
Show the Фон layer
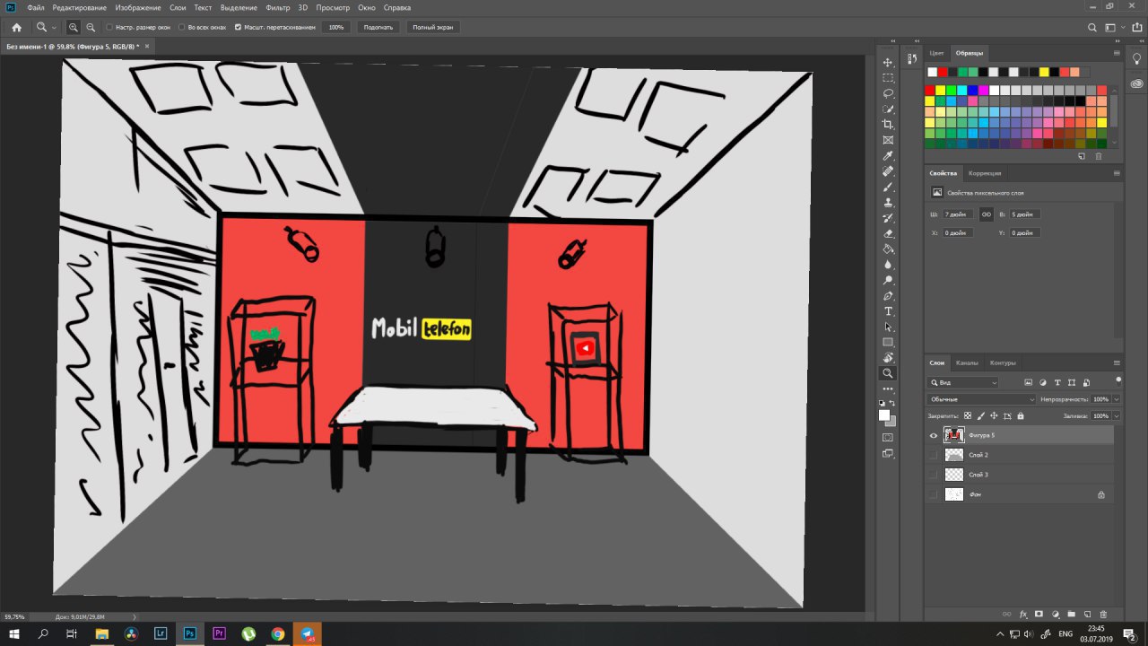pos(934,494)
